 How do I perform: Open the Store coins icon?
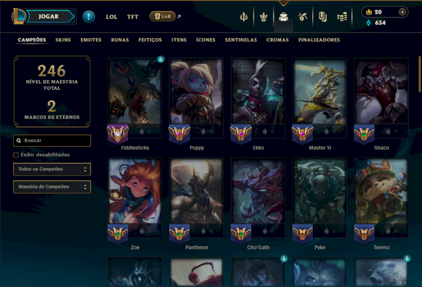pyautogui.click(x=342, y=17)
